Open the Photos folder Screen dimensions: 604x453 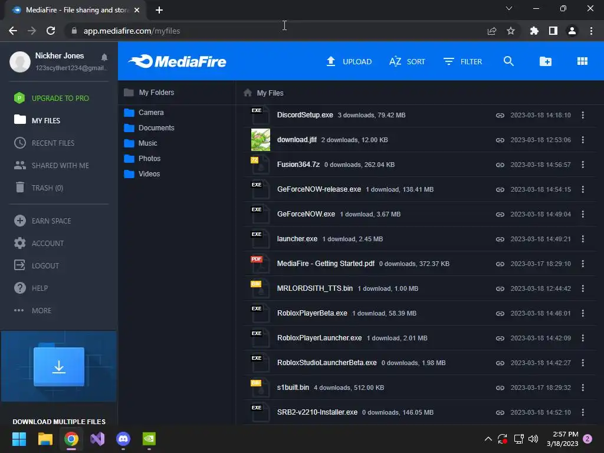point(142,159)
